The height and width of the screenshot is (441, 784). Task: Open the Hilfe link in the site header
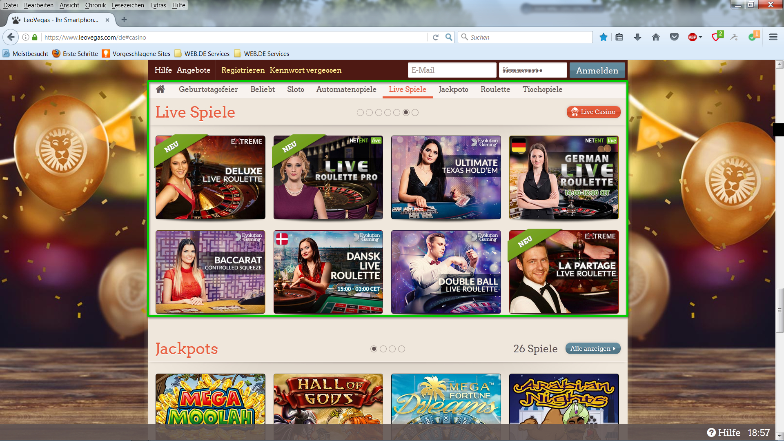click(x=163, y=70)
